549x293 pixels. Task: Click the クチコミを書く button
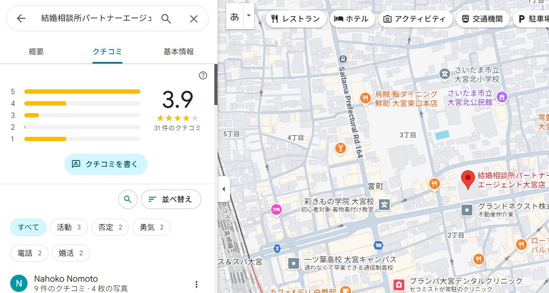pyautogui.click(x=105, y=164)
